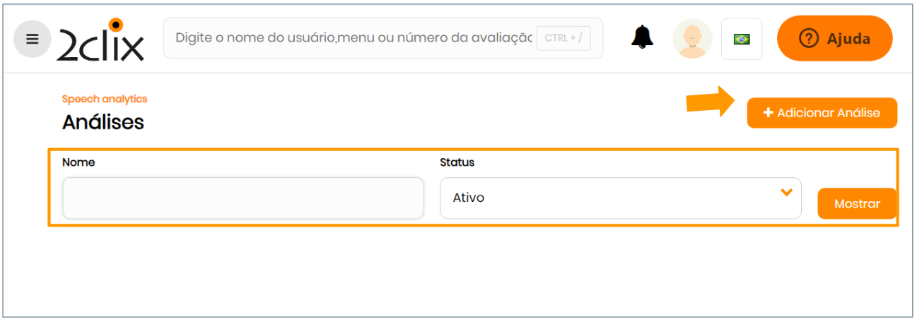Click the question mark help icon
917x319 pixels.
tap(808, 38)
